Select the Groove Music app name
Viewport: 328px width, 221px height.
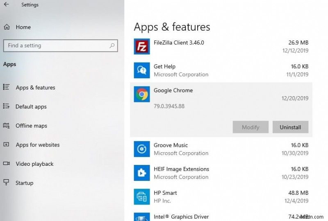(171, 145)
